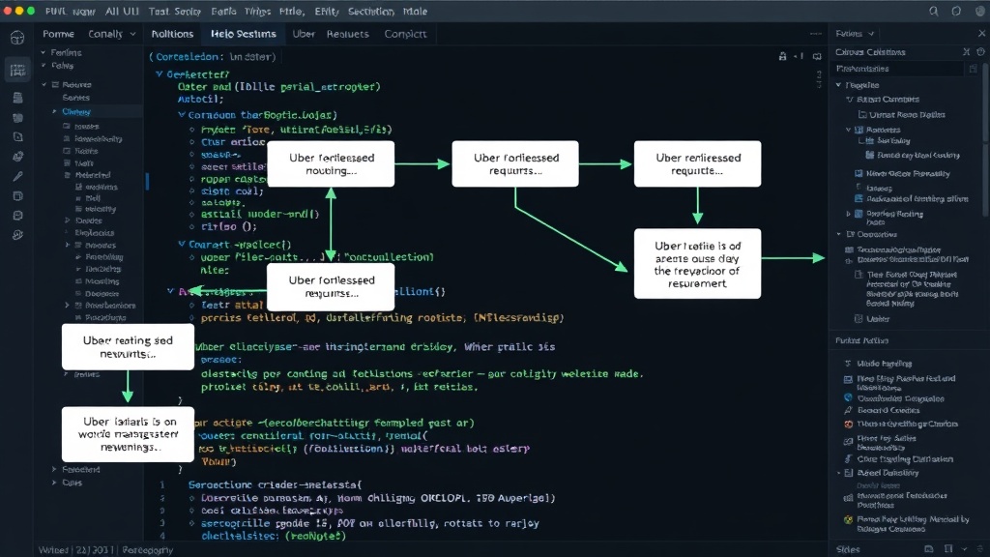The height and width of the screenshot is (557, 990).
Task: Collapse the Tlogelte section in the right panel
Action: click(x=838, y=85)
